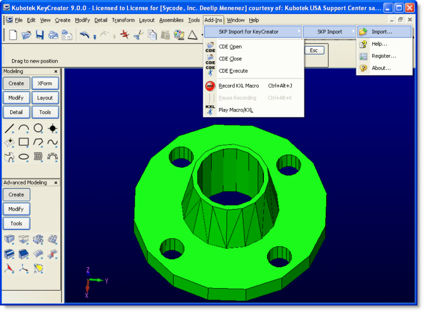Choose Help... in the SKP Import submenu
The image size is (423, 311).
click(x=384, y=44)
